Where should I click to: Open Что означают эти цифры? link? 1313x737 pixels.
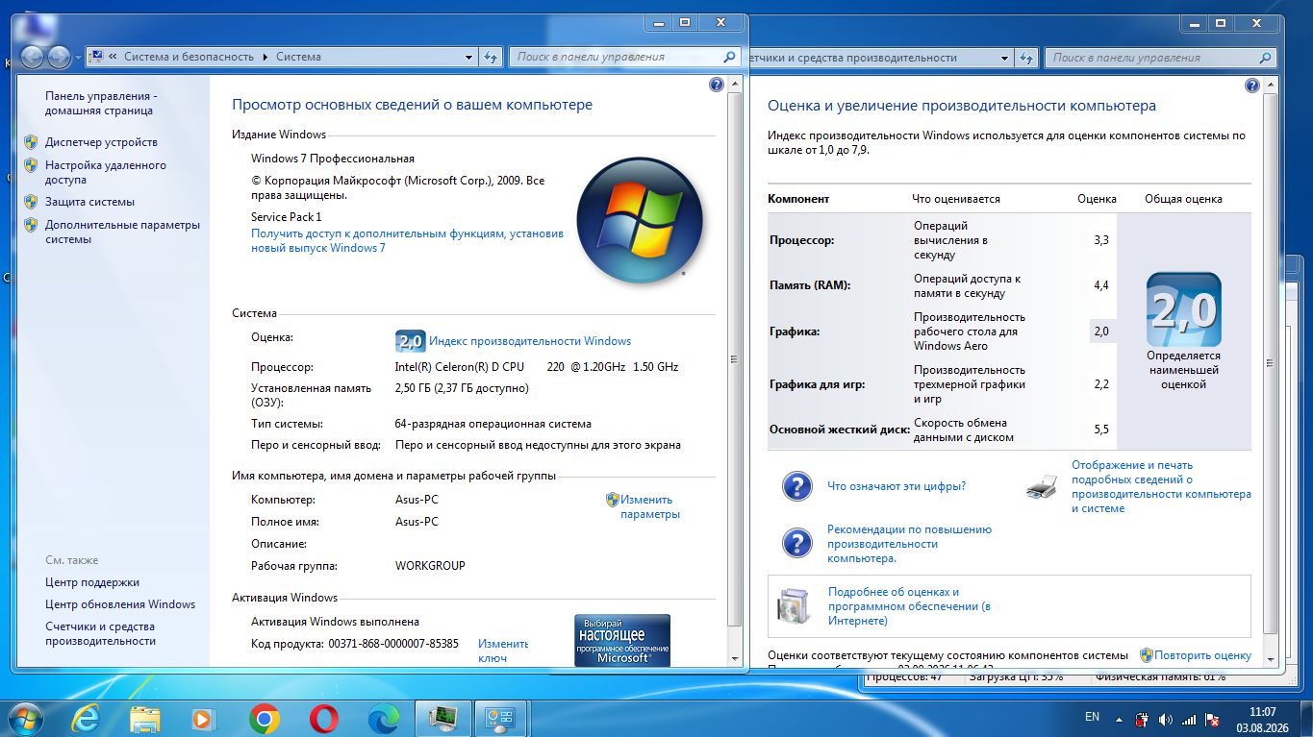(896, 486)
